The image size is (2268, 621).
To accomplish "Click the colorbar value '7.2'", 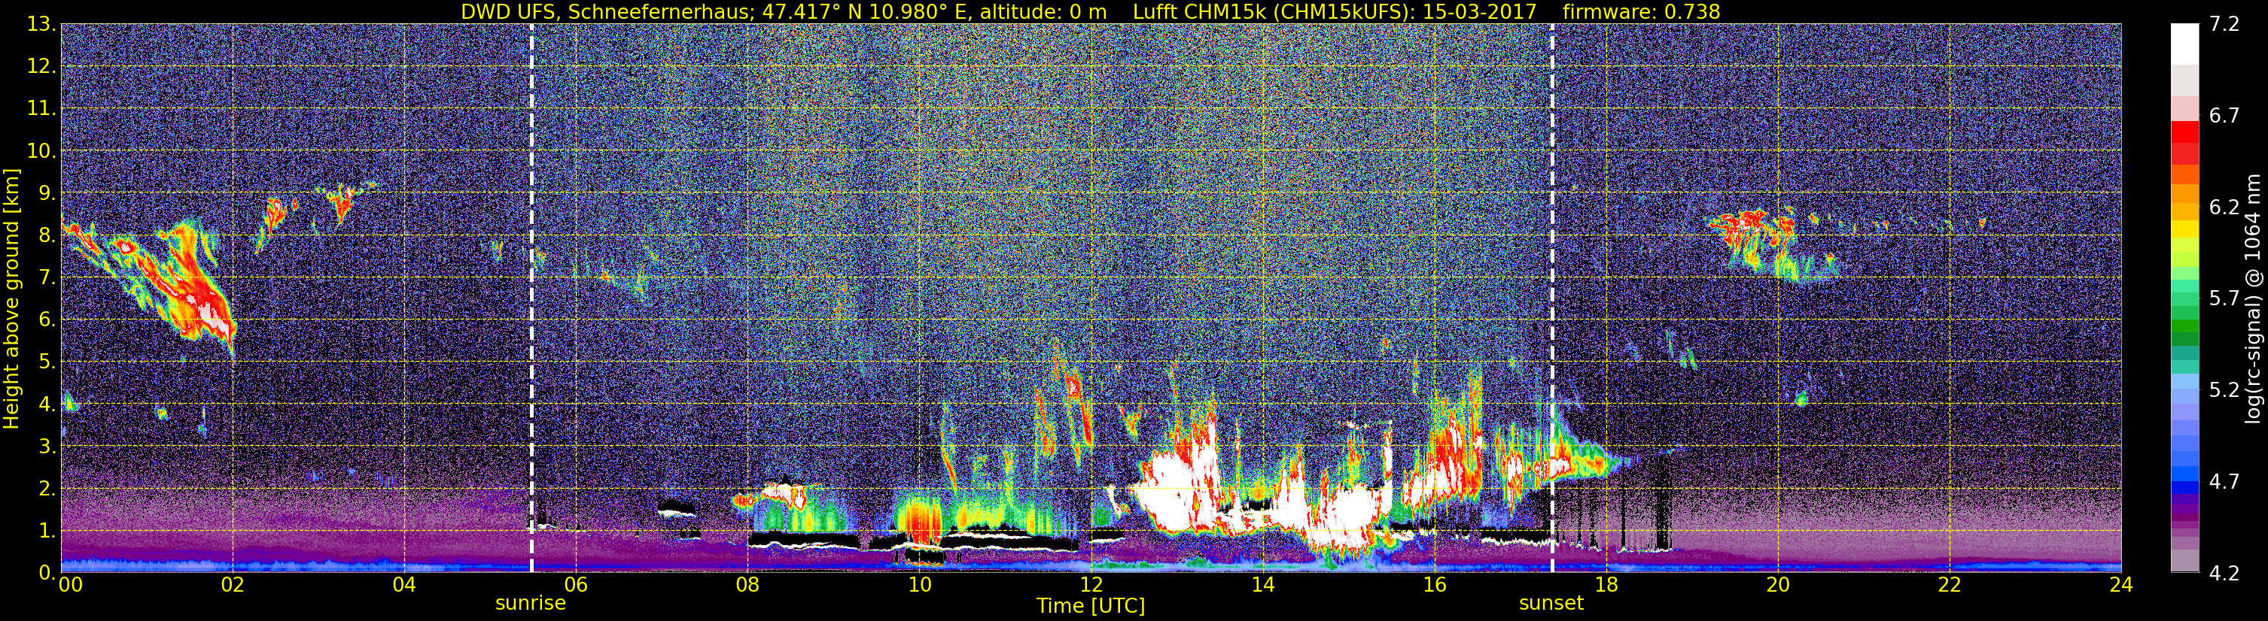I will click(2224, 25).
